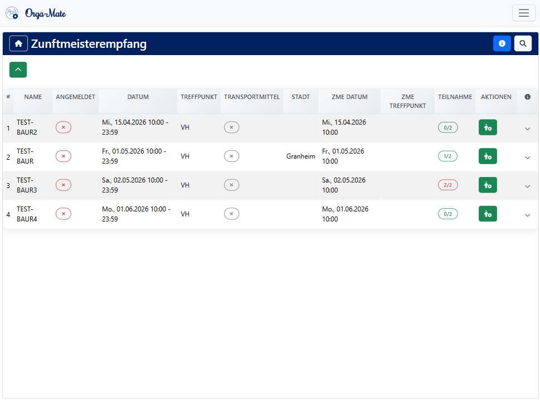Screen dimensions: 540x404
Task: Click the register action icon for TEST-BAUR2
Action: [488, 127]
